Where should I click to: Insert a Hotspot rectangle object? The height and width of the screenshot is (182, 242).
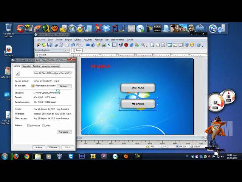(114, 45)
